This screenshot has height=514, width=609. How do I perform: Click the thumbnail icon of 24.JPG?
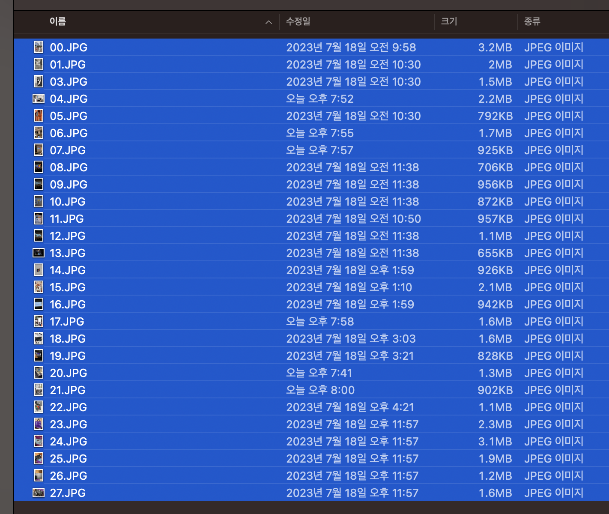[x=39, y=441]
